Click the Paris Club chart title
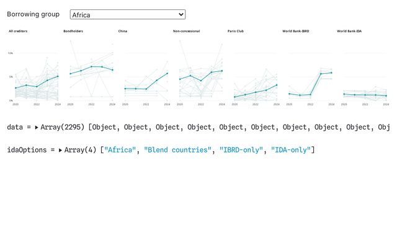The height and width of the screenshot is (248, 397). (x=236, y=31)
